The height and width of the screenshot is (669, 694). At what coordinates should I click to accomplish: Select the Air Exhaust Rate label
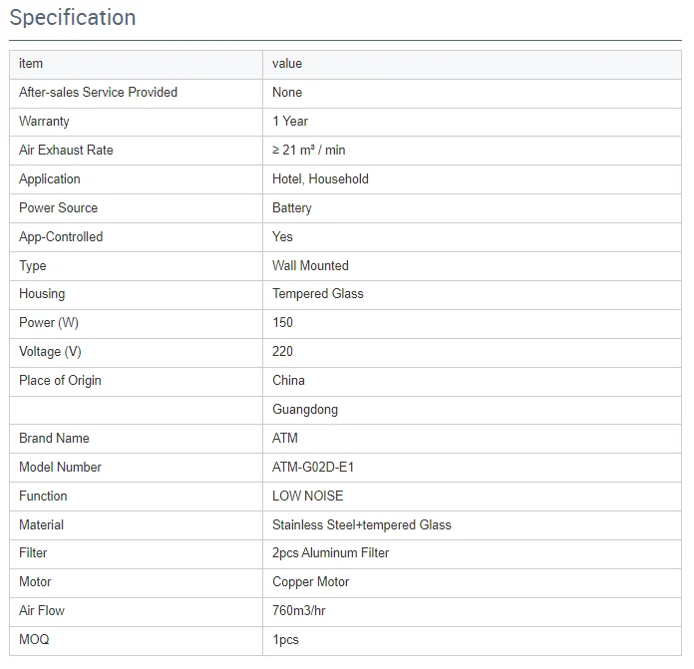point(66,151)
